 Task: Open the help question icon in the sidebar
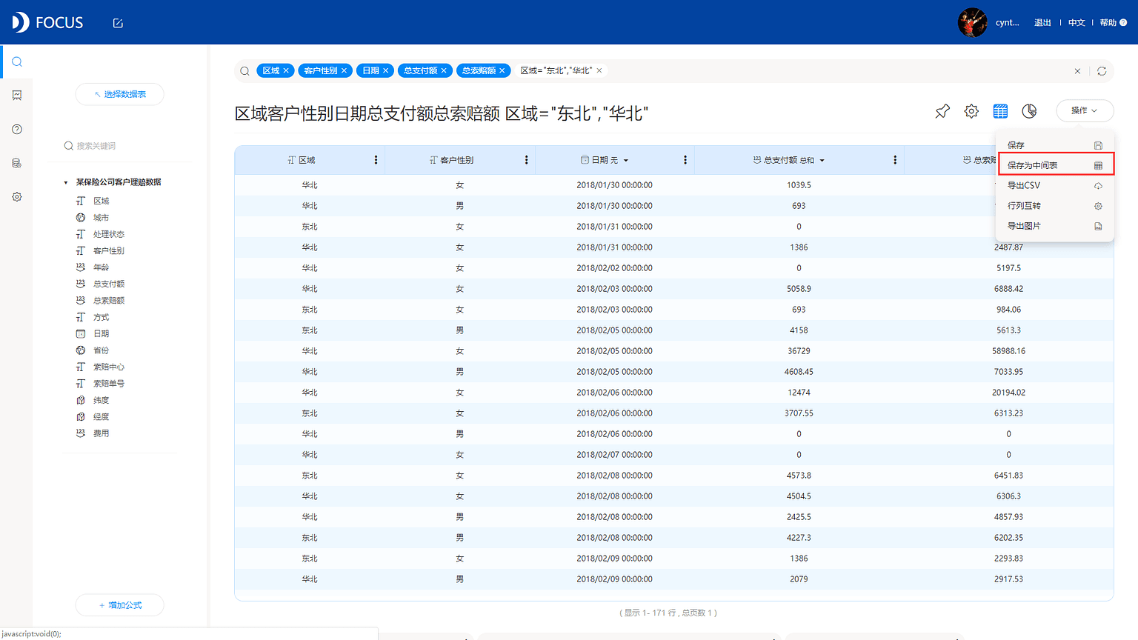coord(16,129)
